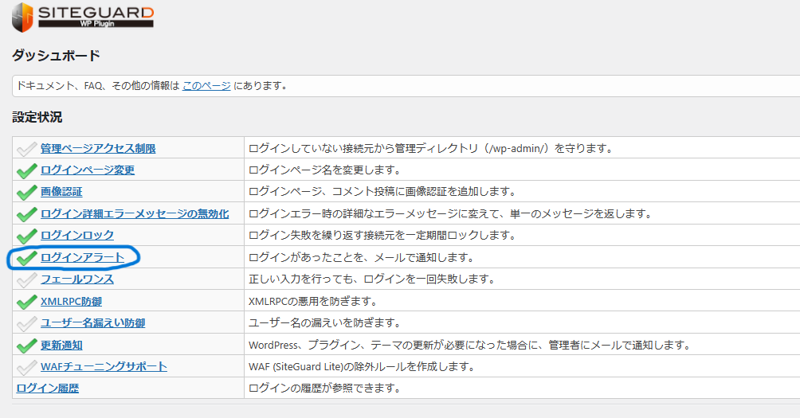
Task: Click description ログインの履歴が参照できます。
Action: pos(324,388)
